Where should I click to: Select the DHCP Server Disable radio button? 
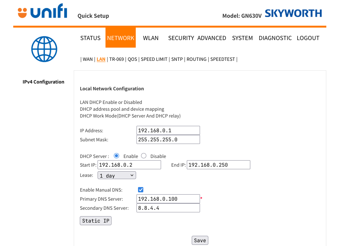point(144,156)
